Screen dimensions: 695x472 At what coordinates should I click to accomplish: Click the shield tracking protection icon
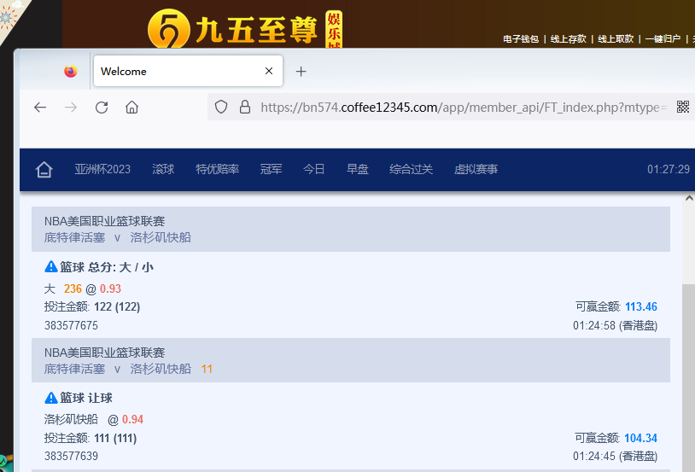point(221,107)
